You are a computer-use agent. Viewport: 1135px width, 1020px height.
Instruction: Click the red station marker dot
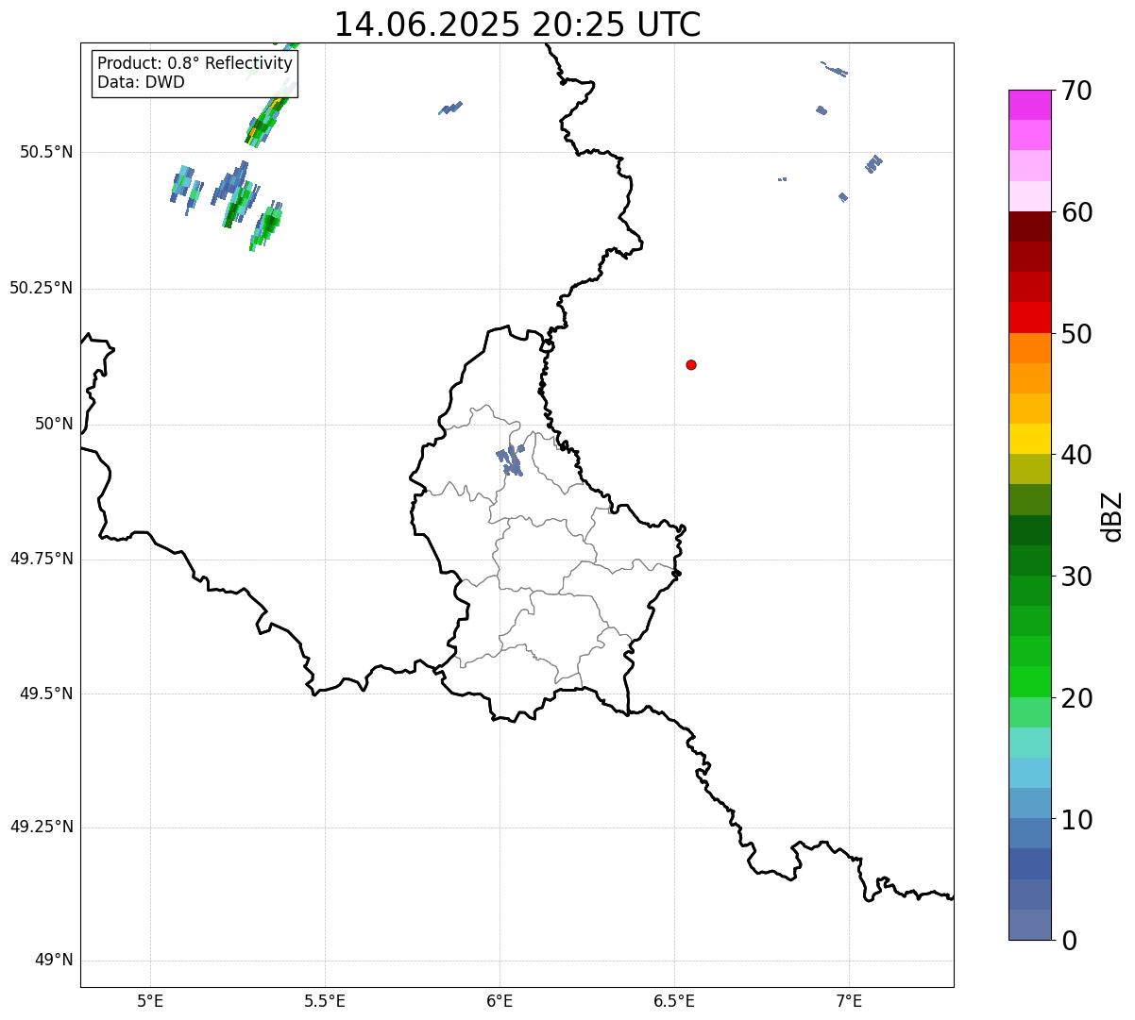pyautogui.click(x=691, y=364)
